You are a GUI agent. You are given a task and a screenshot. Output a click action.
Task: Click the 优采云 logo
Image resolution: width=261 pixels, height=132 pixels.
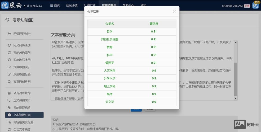pyautogui.click(x=11, y=5)
